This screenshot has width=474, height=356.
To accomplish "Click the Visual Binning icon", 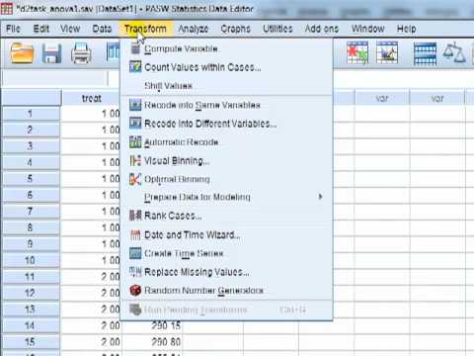I will coord(135,160).
